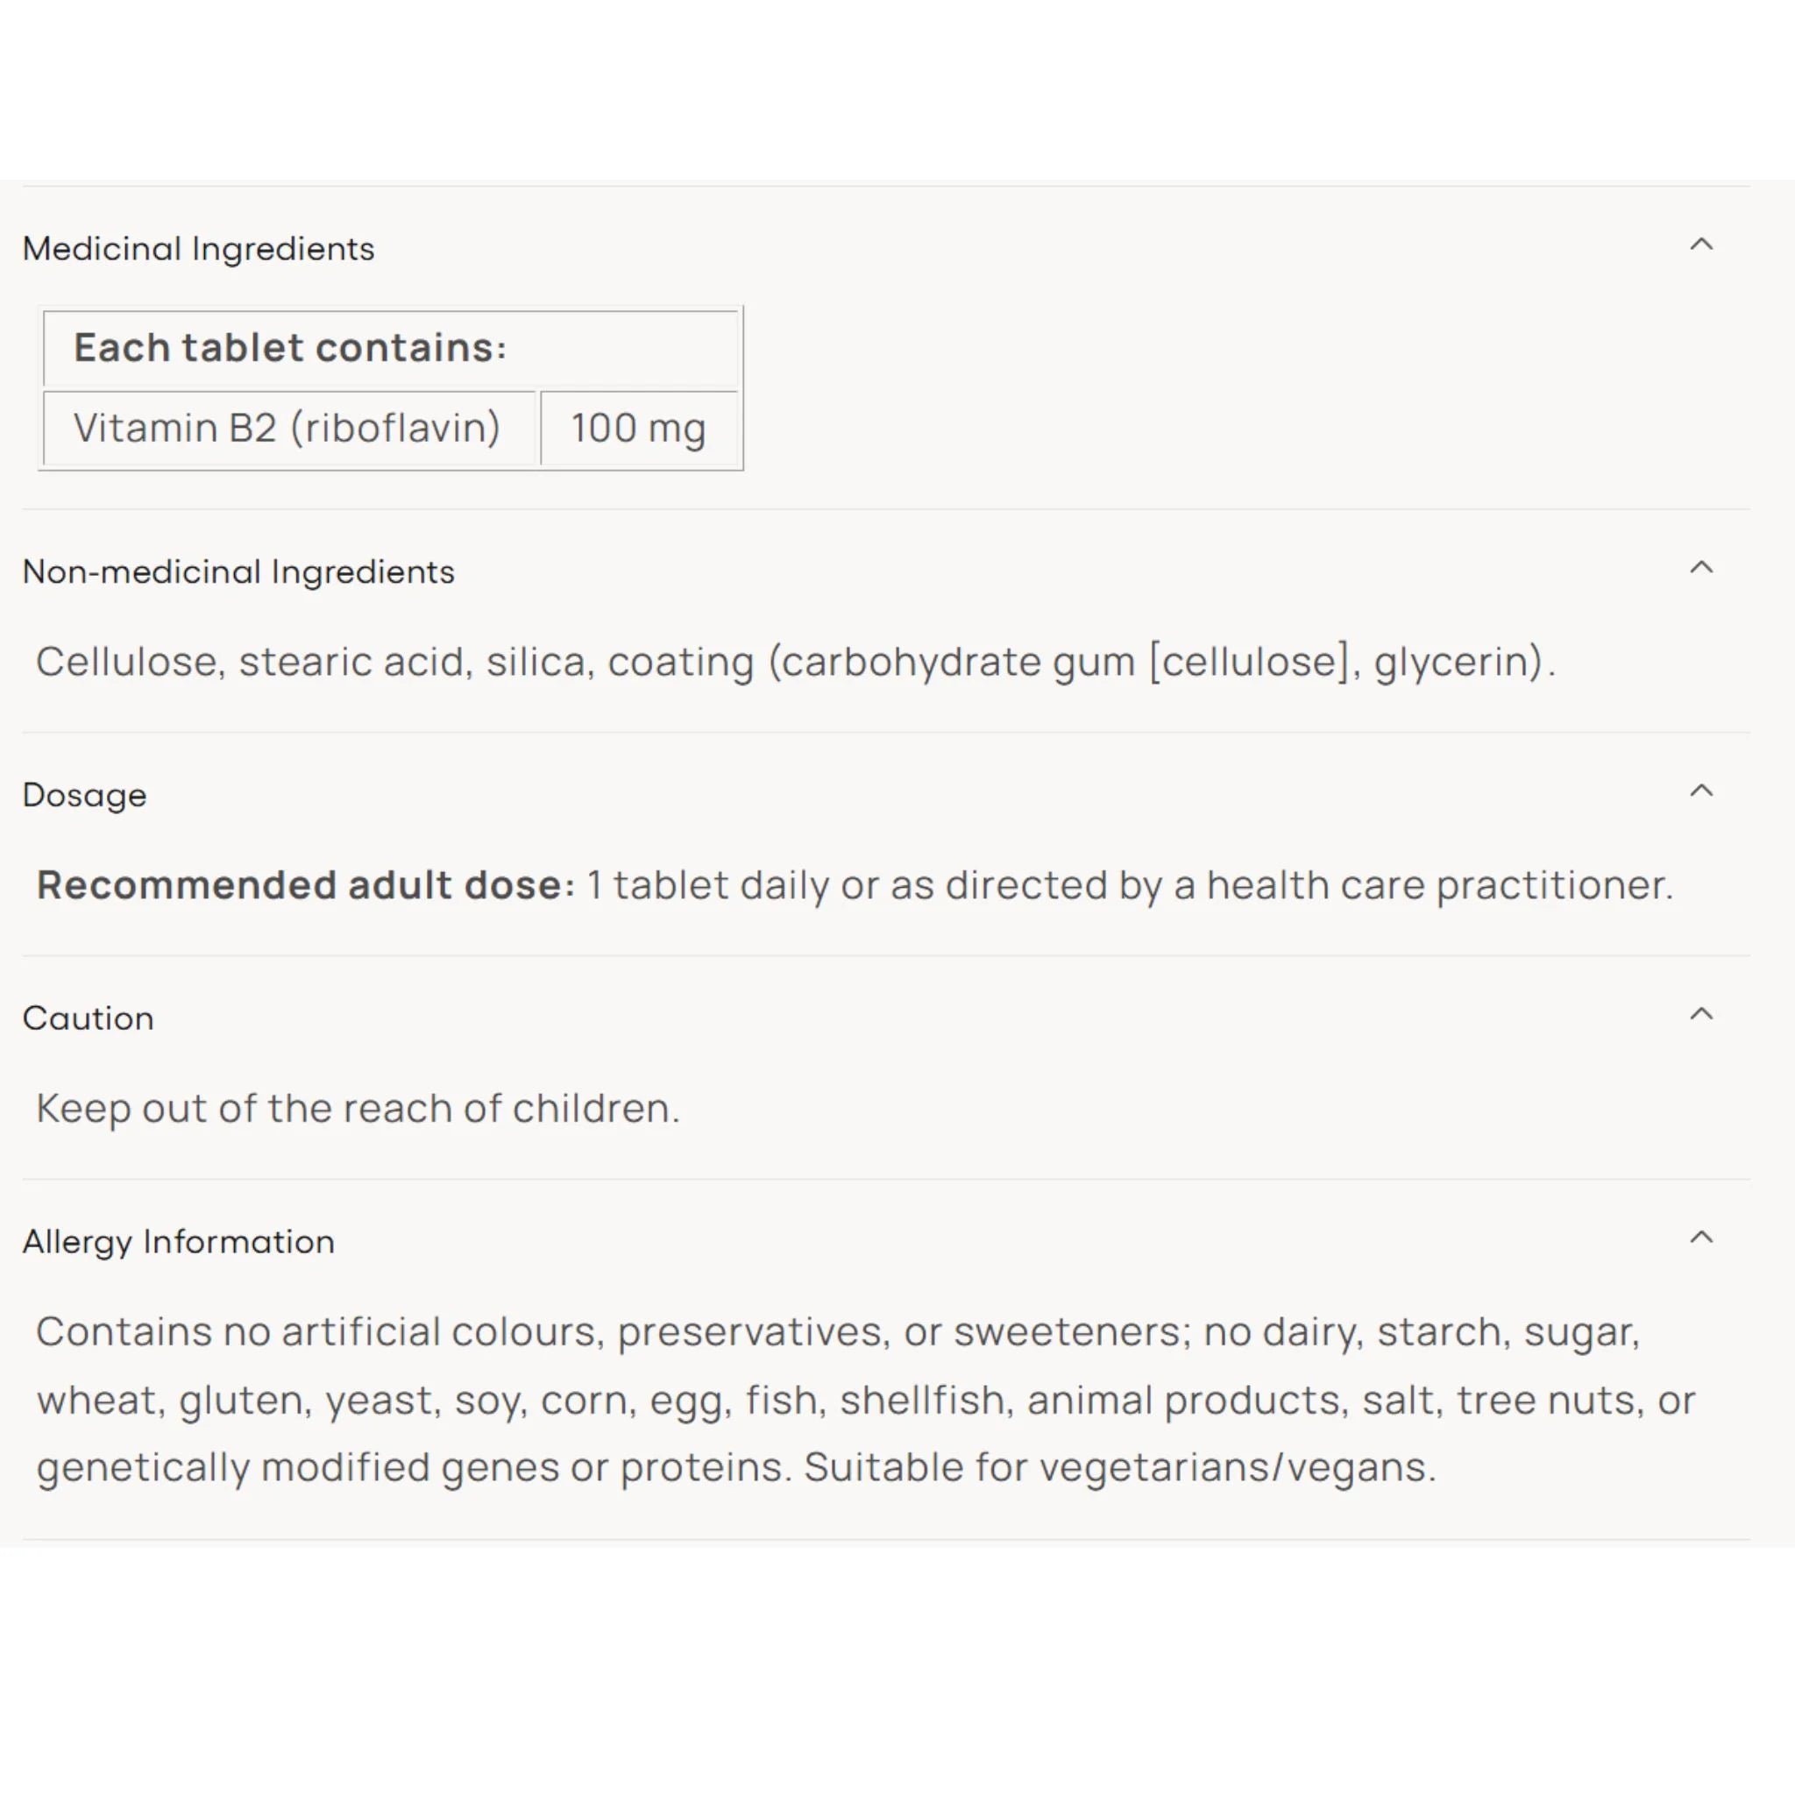
Task: Click the 100 mg table cell
Action: (x=639, y=429)
